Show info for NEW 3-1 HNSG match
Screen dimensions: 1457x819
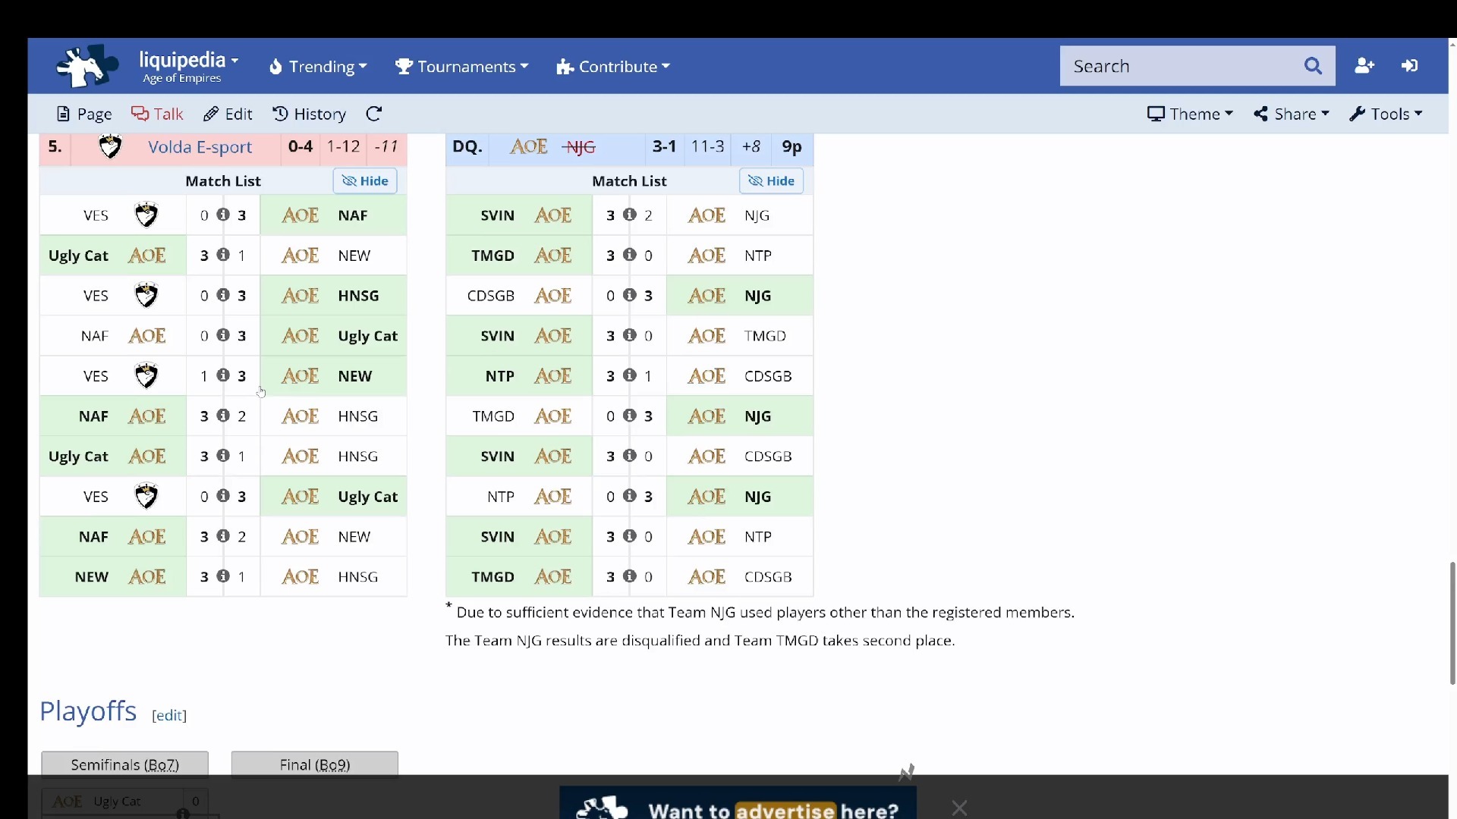(x=223, y=576)
